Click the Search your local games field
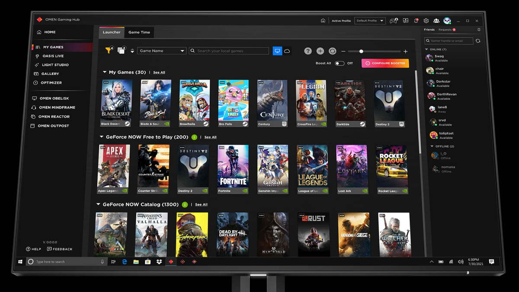The width and height of the screenshot is (519, 292). (x=229, y=51)
